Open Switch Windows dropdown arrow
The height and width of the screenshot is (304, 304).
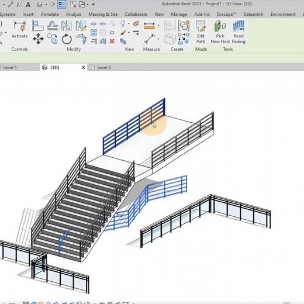coord(88,4)
